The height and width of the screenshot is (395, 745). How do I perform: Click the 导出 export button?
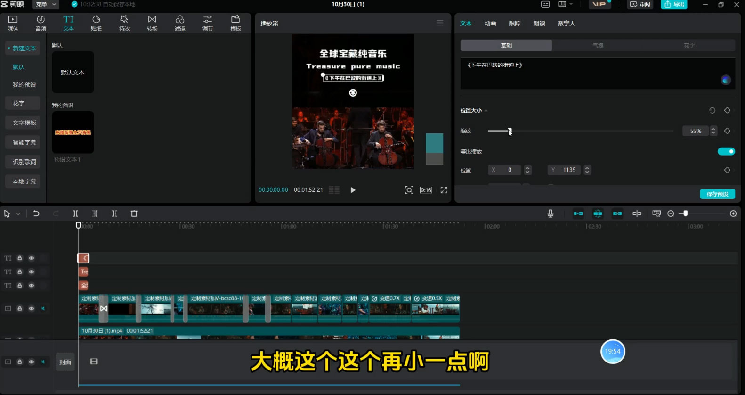674,4
